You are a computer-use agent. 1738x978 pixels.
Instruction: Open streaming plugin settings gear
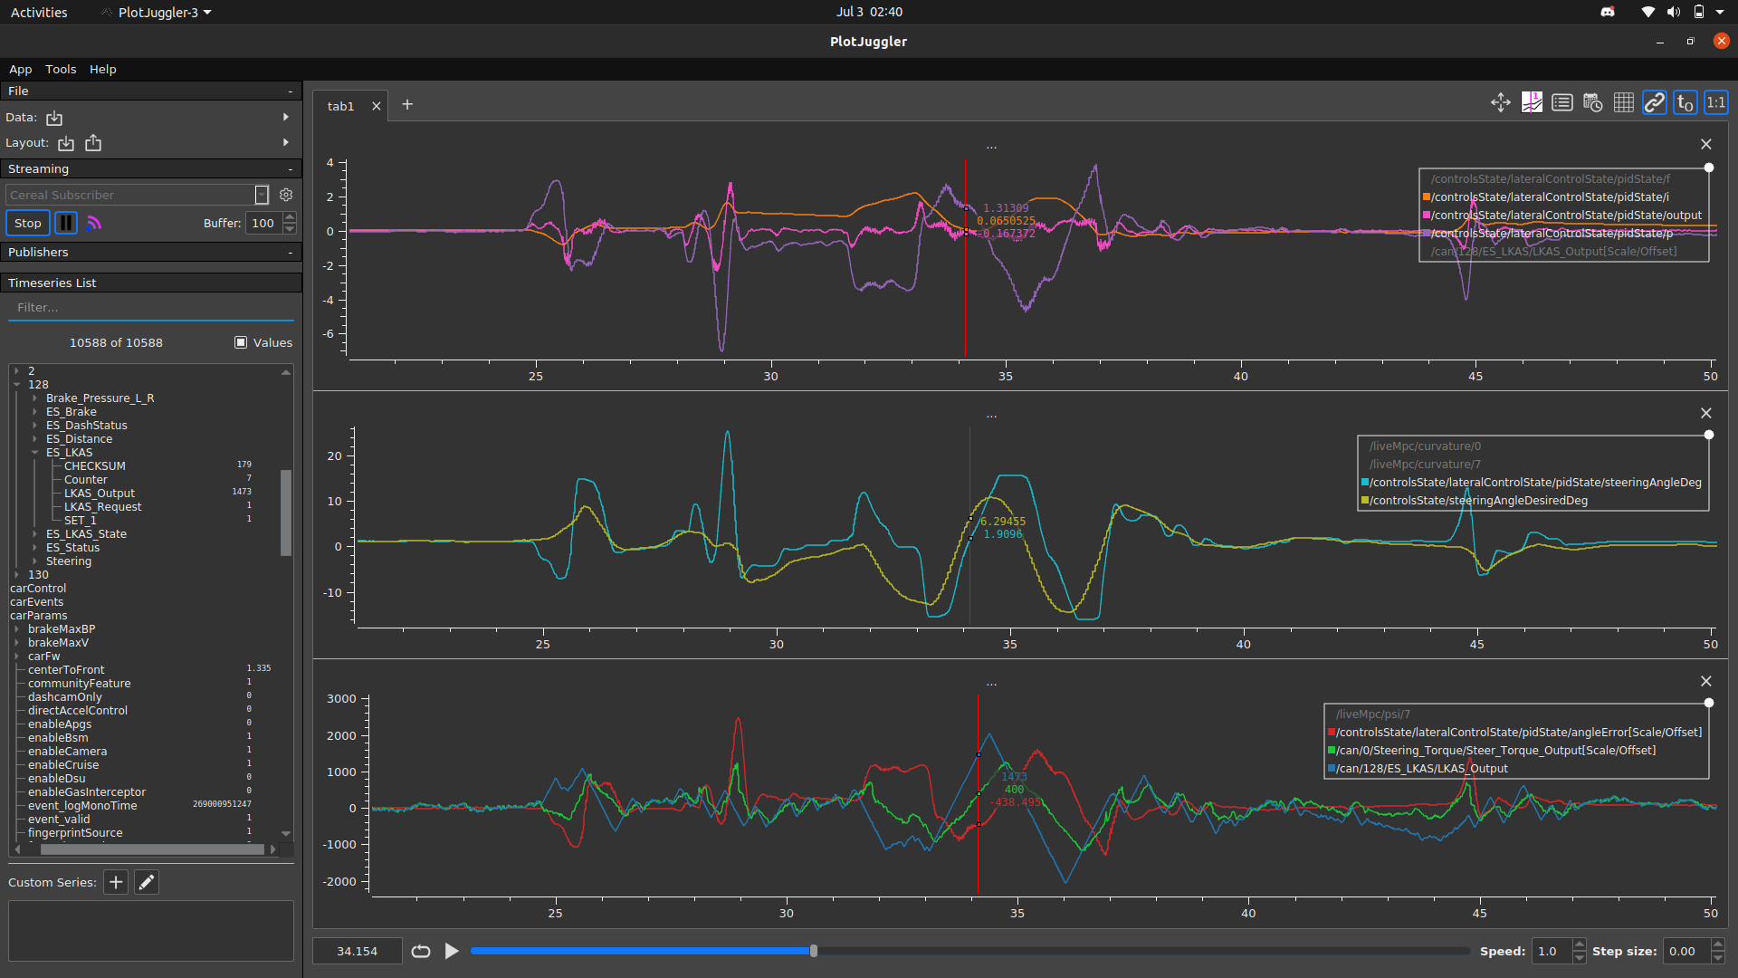(286, 195)
